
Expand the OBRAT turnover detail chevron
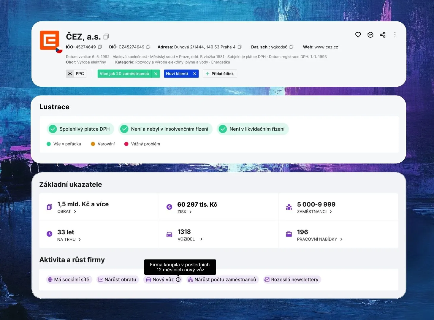click(75, 212)
